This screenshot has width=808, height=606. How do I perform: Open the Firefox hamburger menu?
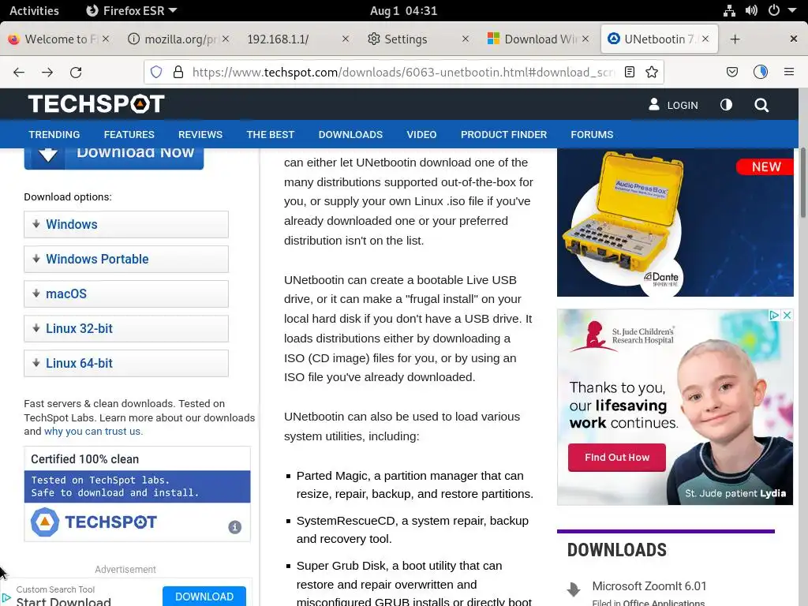pyautogui.click(x=789, y=72)
